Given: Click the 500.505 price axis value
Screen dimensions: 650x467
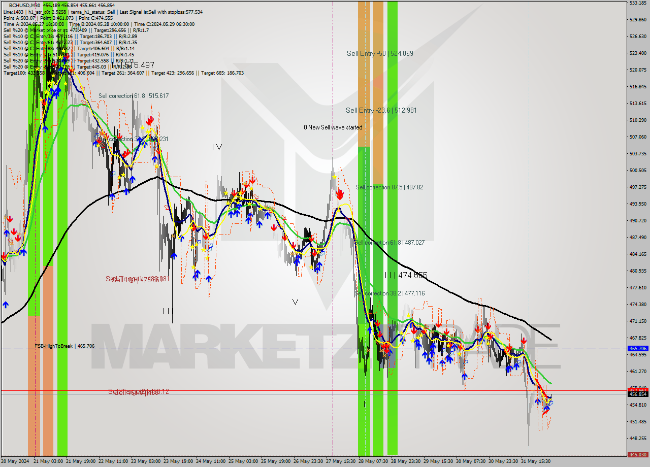Looking at the screenshot, I should click(638, 170).
